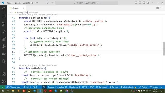The height and width of the screenshot is (93, 165).
Task: Change line endings via CRLF item
Action: pyautogui.click(x=92, y=87)
